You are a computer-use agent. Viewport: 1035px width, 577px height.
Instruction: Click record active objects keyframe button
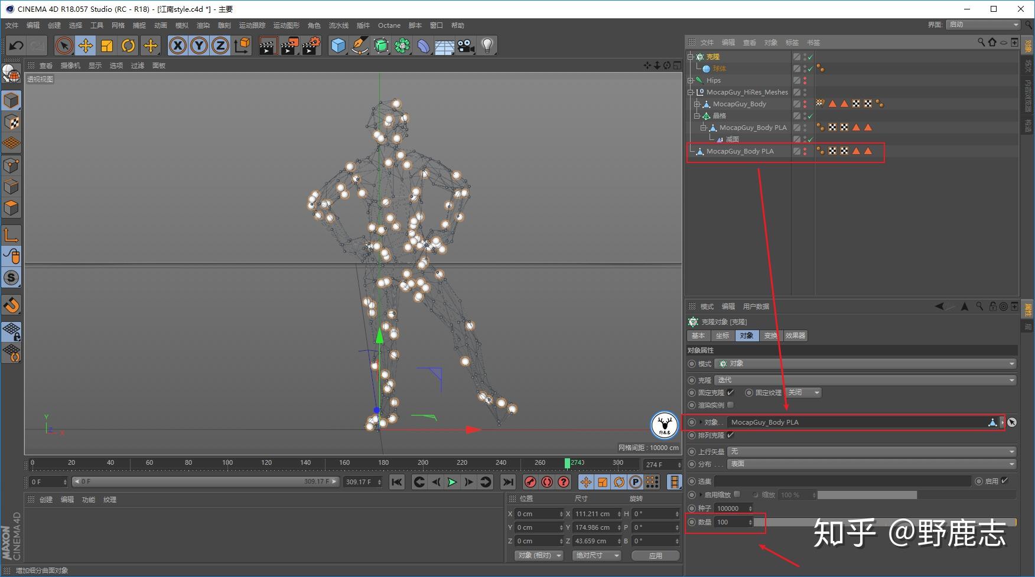[530, 482]
